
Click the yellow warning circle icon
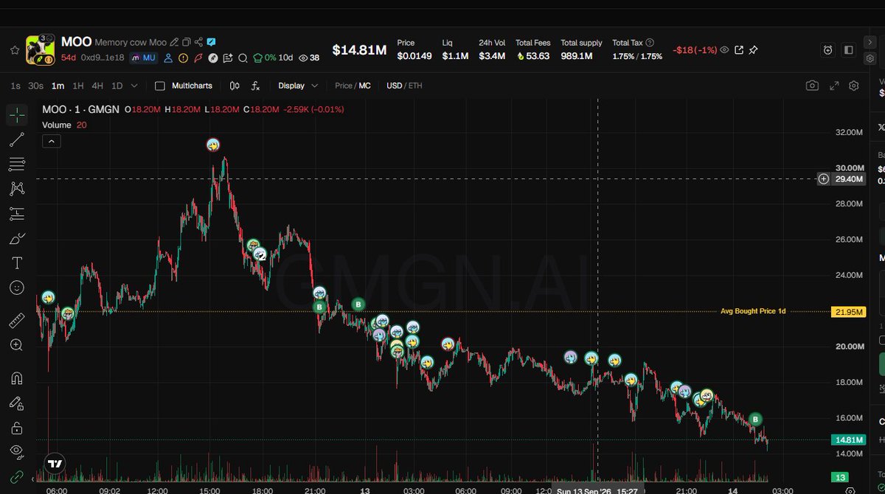click(183, 58)
